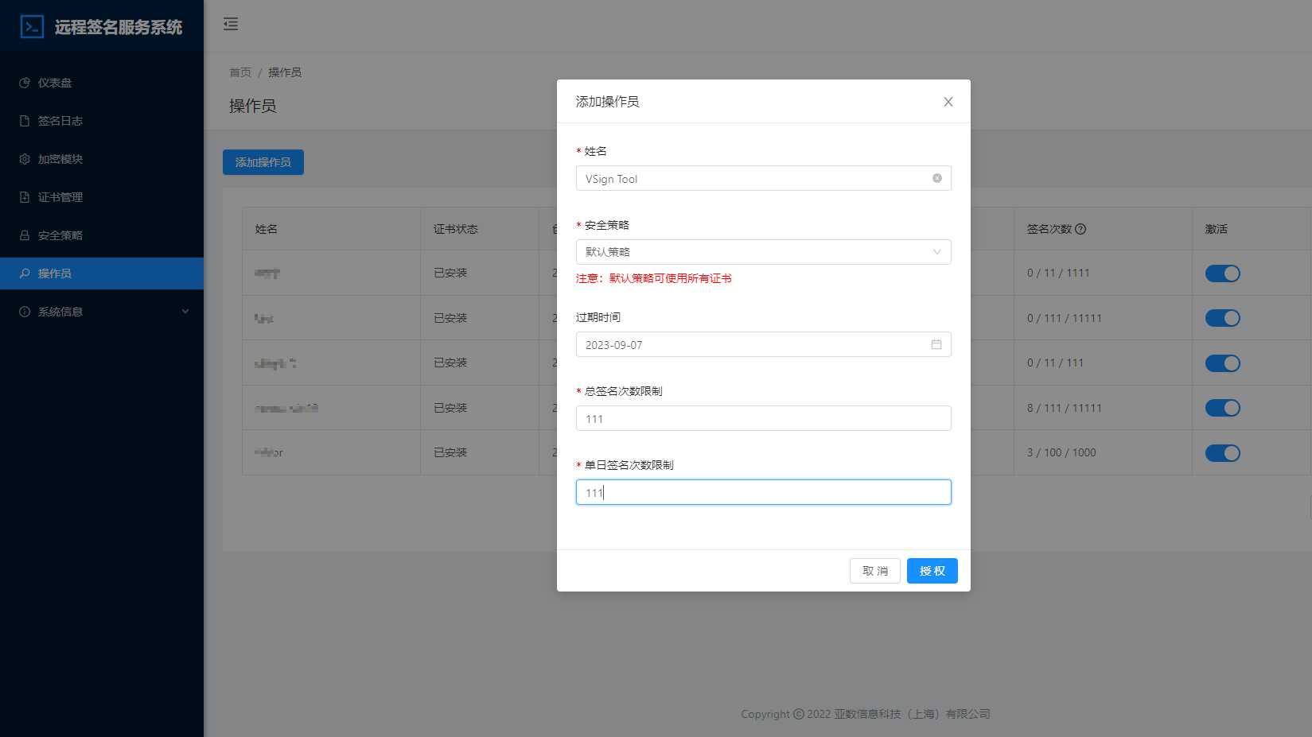Open the calendar picker for 过期时间
This screenshot has width=1312, height=737.
(x=936, y=344)
